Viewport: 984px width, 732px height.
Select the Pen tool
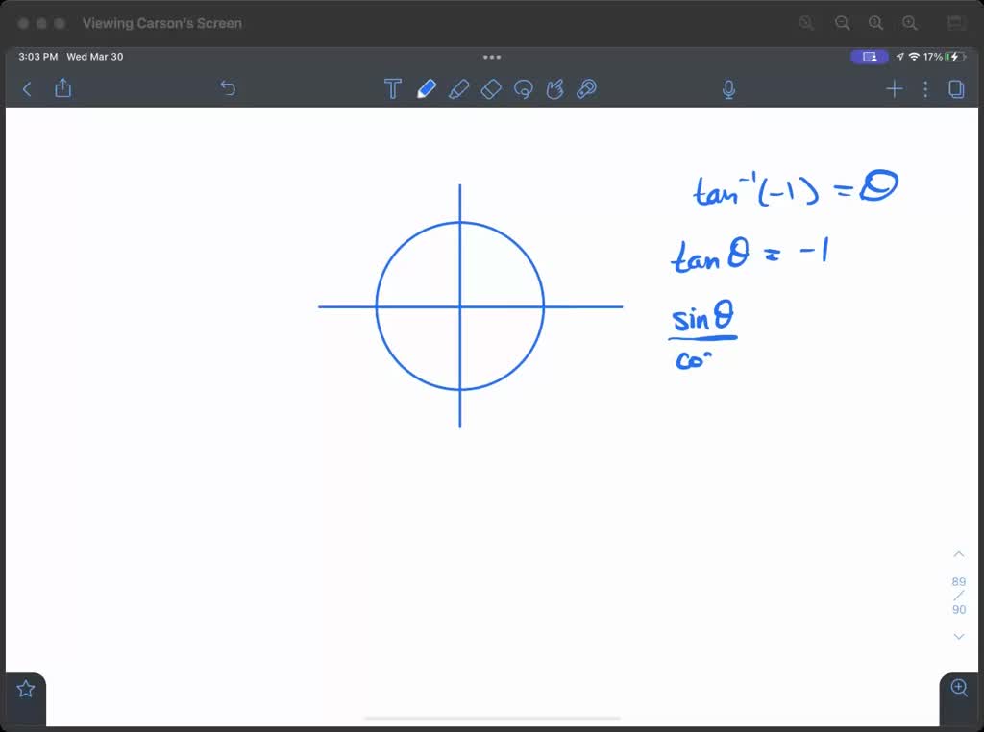click(427, 88)
